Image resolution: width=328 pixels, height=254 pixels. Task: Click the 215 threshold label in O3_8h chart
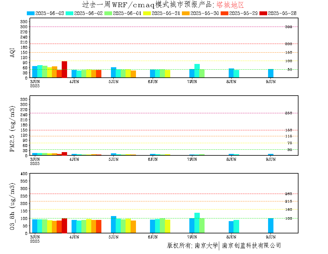tap(289, 201)
